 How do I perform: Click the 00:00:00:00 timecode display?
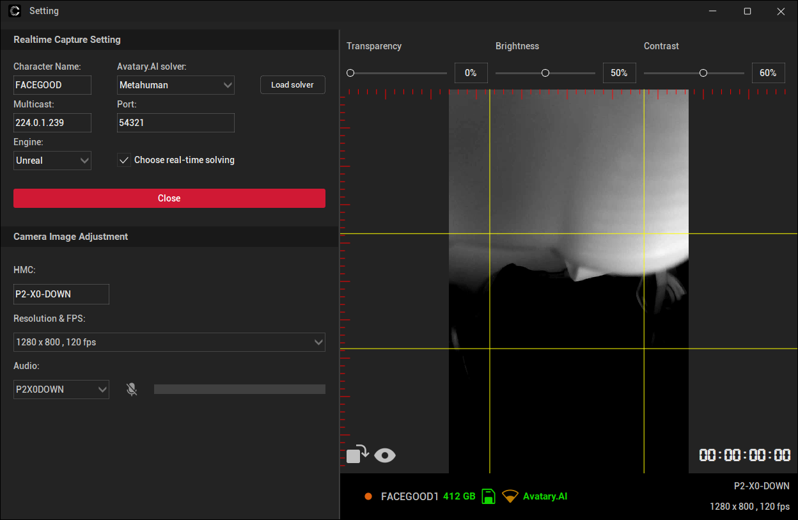point(745,455)
